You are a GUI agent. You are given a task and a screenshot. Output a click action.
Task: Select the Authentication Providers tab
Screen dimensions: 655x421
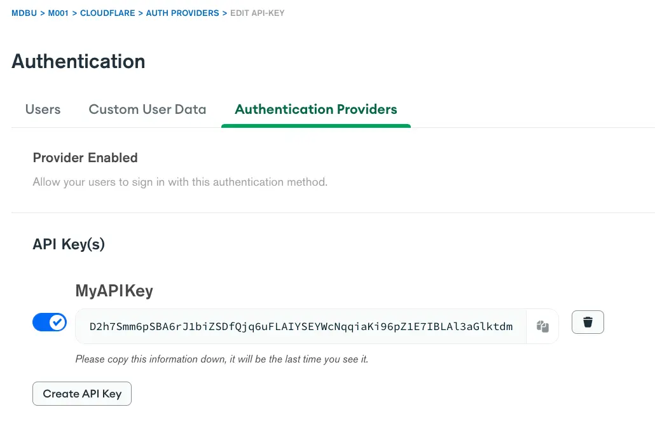click(x=315, y=109)
